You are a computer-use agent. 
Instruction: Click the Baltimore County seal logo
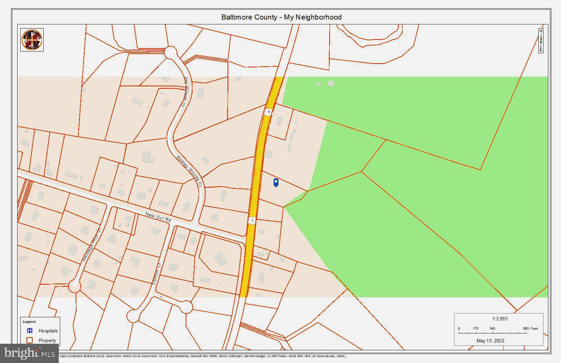pyautogui.click(x=32, y=40)
